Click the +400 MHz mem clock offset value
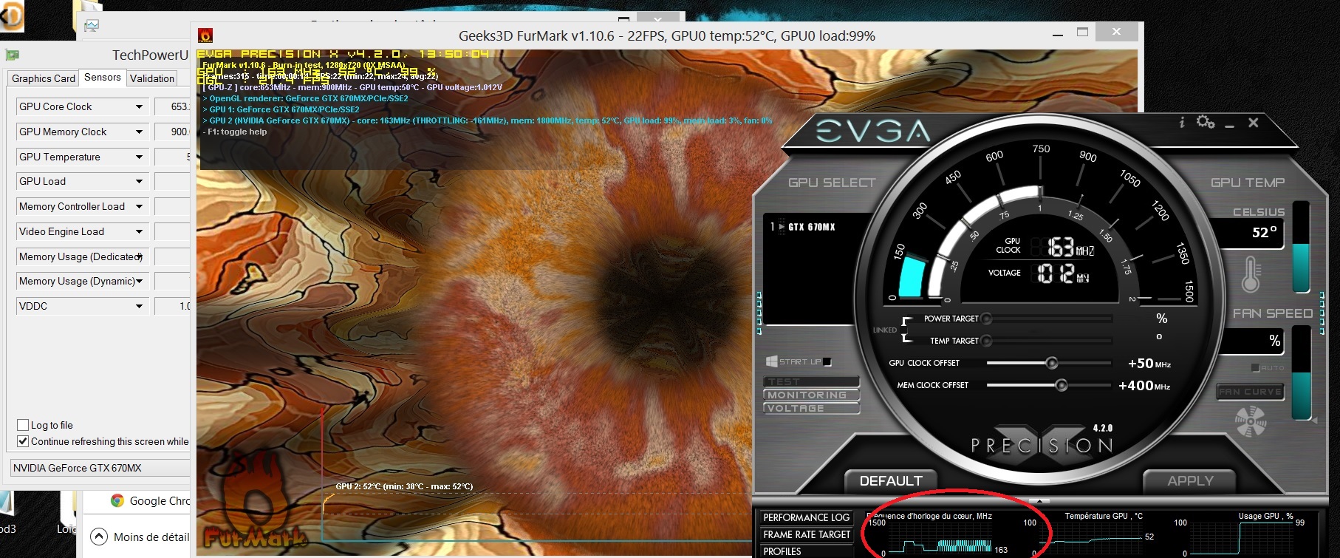 pos(1145,386)
